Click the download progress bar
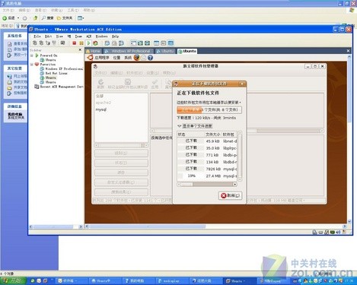This screenshot has height=285, width=357. [209, 110]
